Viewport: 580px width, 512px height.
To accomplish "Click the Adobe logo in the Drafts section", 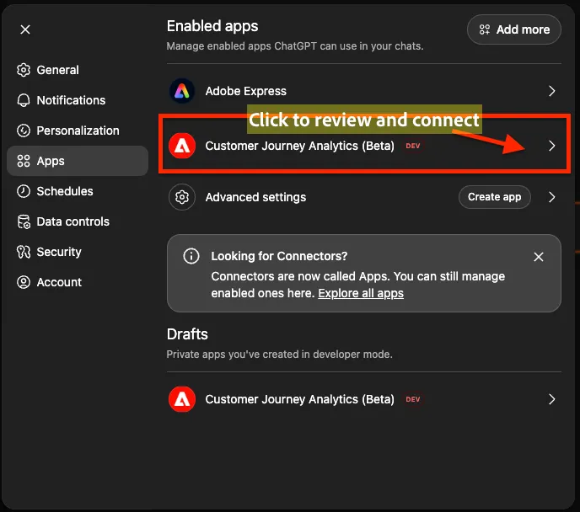I will tap(182, 399).
